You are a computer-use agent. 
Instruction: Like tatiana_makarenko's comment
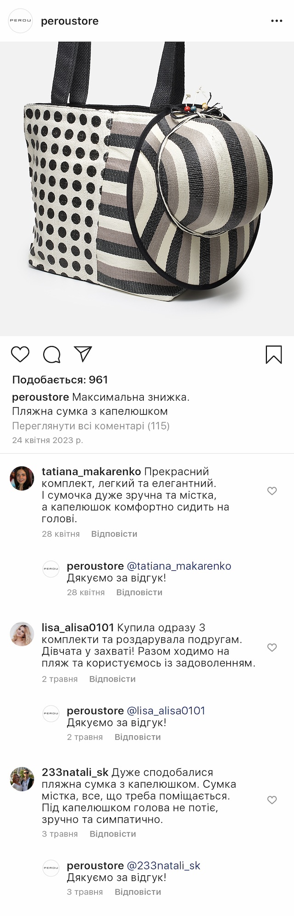click(x=272, y=491)
